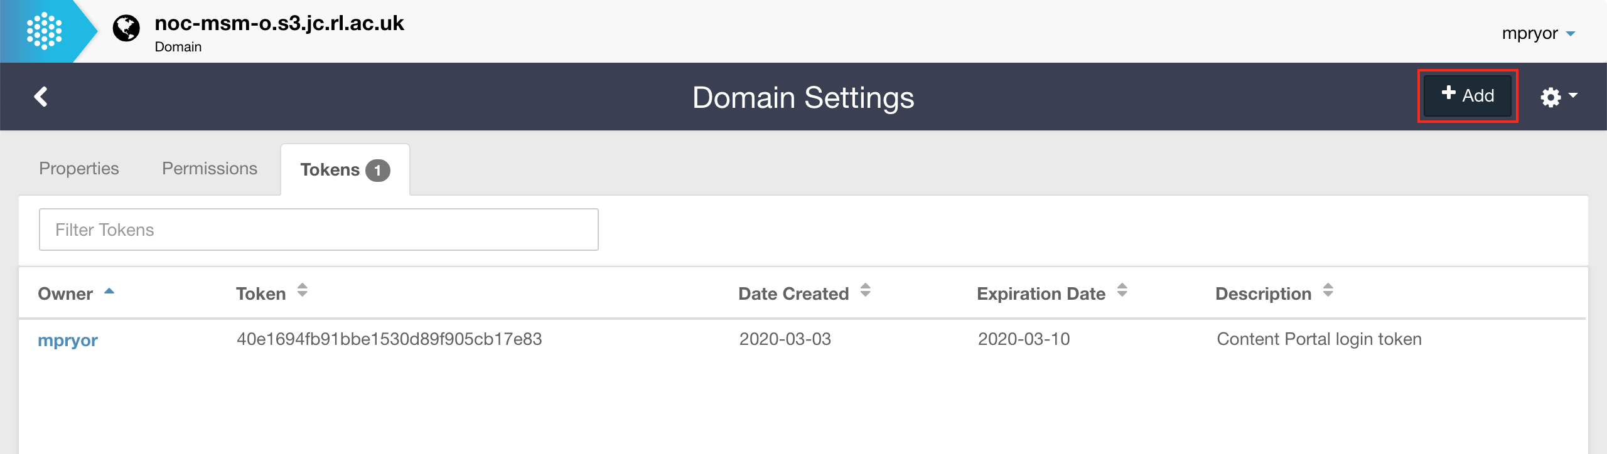This screenshot has width=1607, height=454.
Task: Toggle sorting on Expiration Date column
Action: pos(1122,290)
